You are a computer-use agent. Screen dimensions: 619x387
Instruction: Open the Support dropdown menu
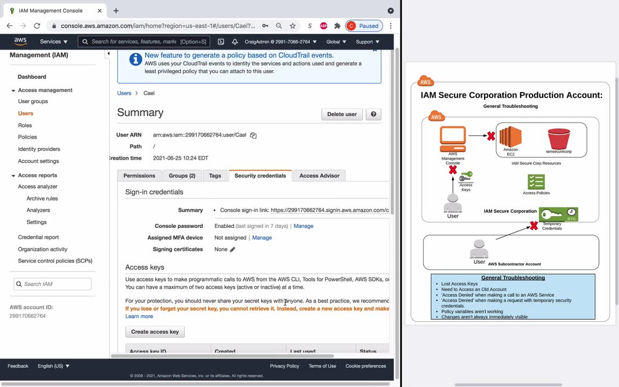368,41
